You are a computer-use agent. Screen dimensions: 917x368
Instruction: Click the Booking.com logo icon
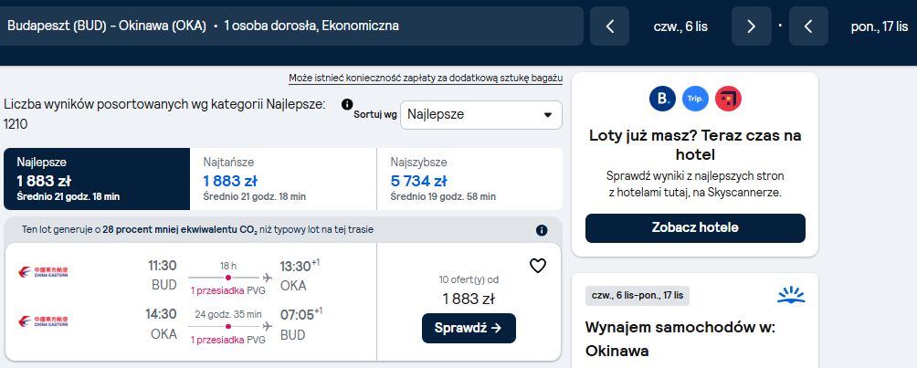click(x=662, y=99)
